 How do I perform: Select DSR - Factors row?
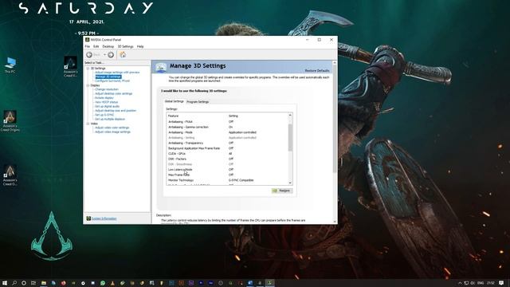pyautogui.click(x=227, y=159)
